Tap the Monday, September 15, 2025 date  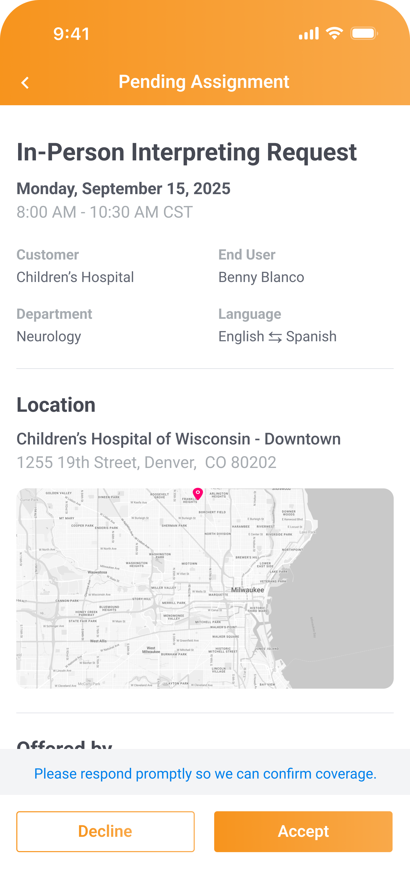123,189
